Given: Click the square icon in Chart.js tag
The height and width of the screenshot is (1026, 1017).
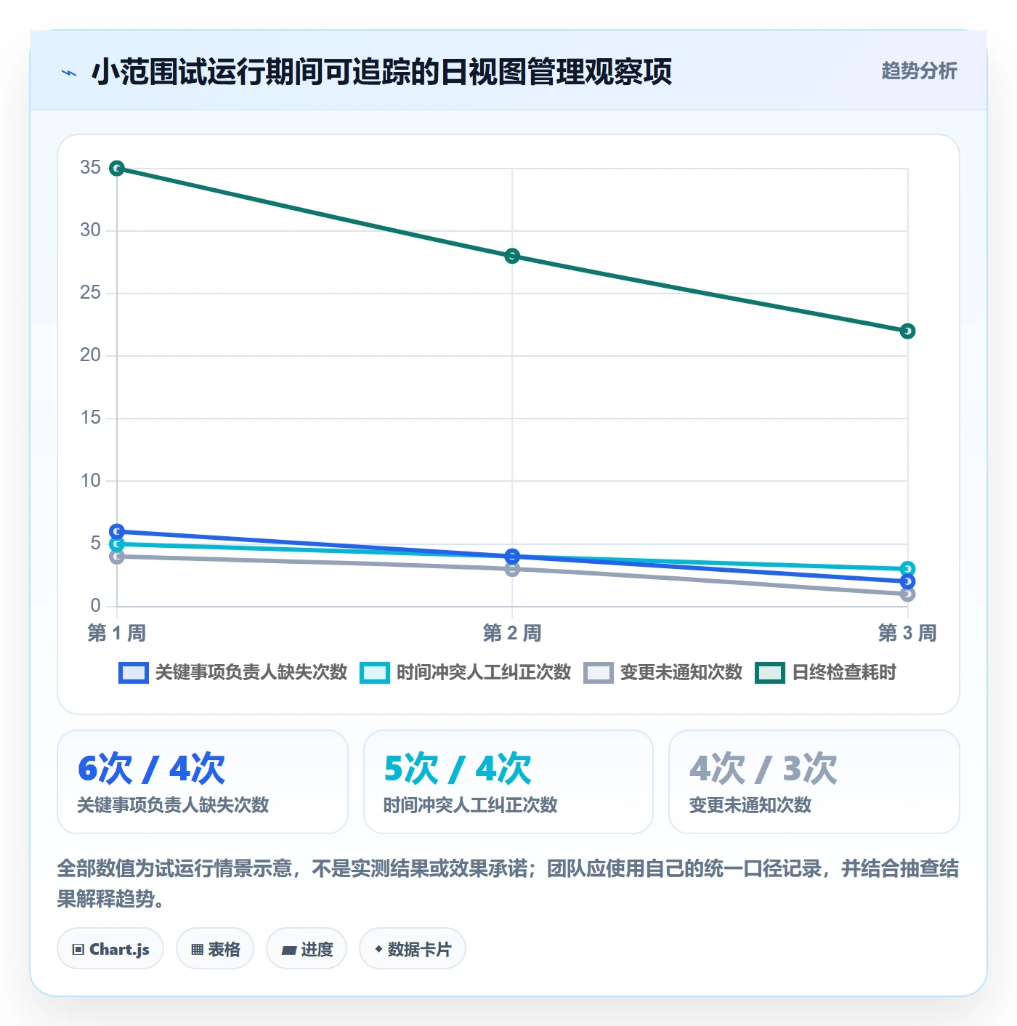Looking at the screenshot, I should [x=78, y=950].
